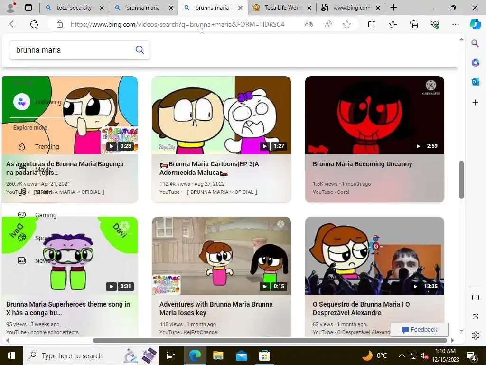486x365 pixels.
Task: Click horizontal scrollbar thumb
Action: pyautogui.click(x=270, y=340)
